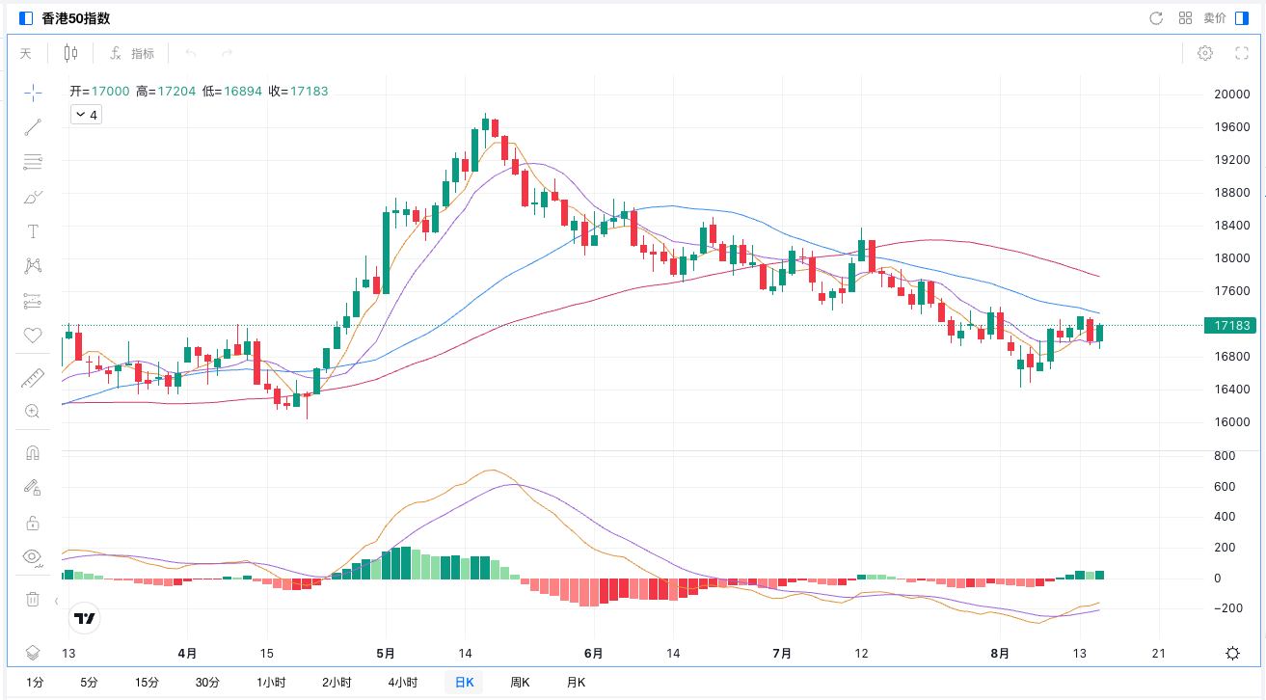The width and height of the screenshot is (1266, 700).
Task: Enter fullscreen mode on the chart
Action: [1242, 53]
